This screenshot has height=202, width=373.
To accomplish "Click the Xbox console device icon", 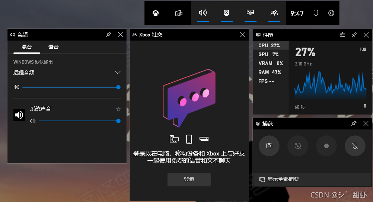I will (x=204, y=139).
